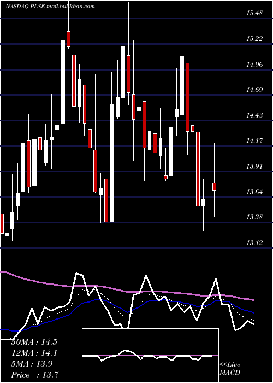Click the 13.91 price axis label
The height and width of the screenshot is (383, 273).
pos(254,166)
